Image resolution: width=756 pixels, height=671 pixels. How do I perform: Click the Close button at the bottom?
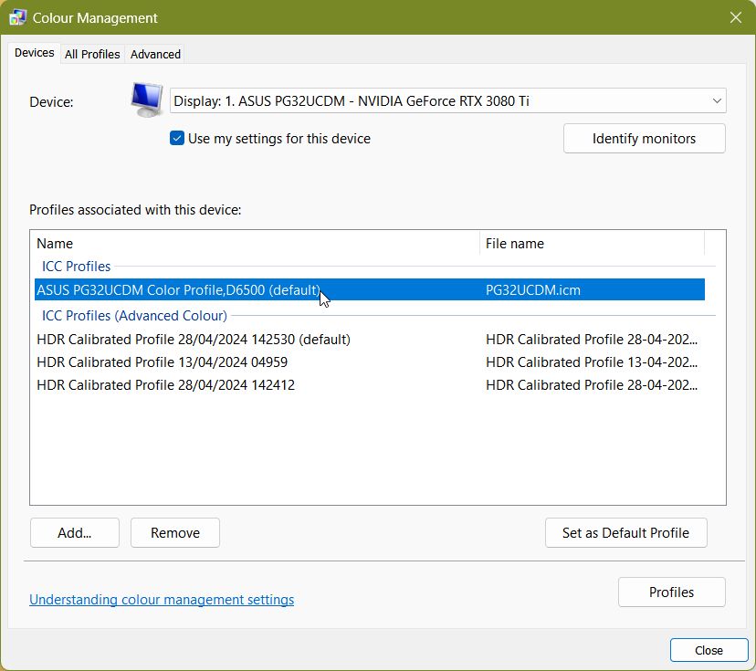(x=709, y=650)
